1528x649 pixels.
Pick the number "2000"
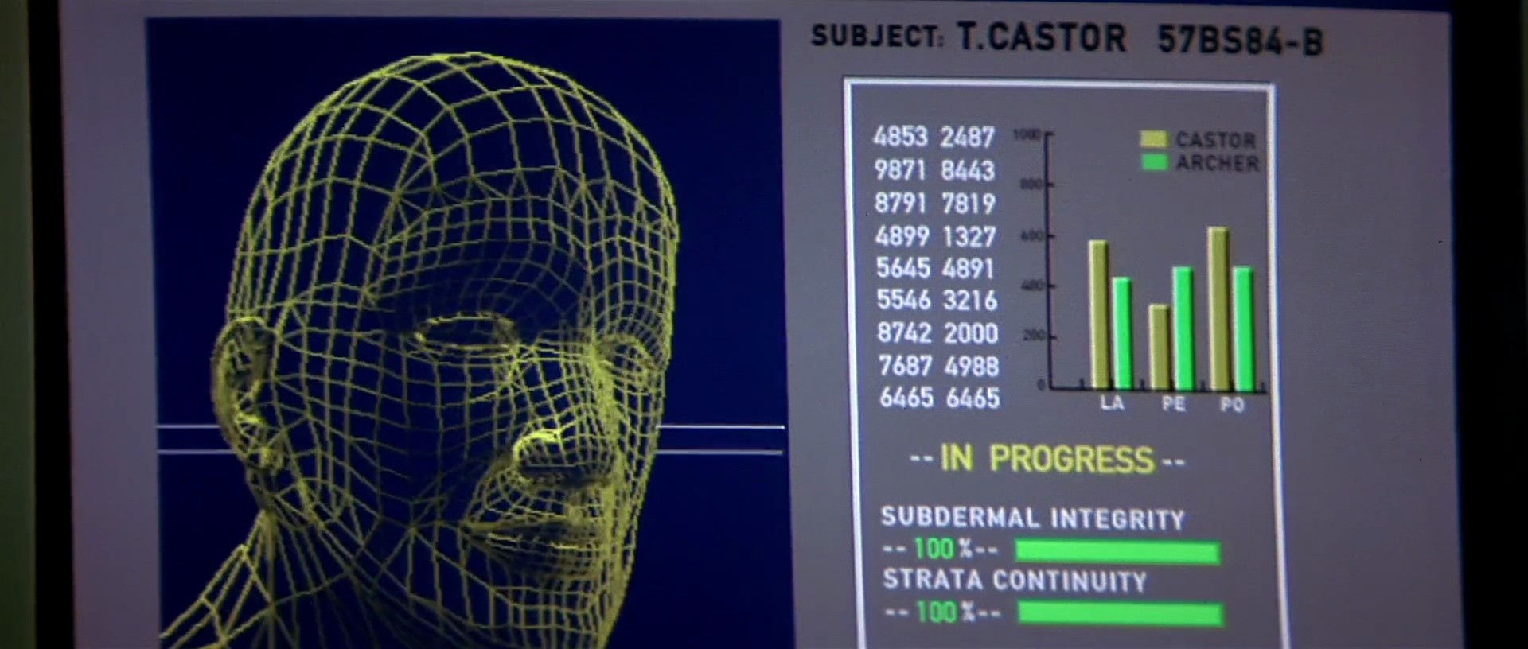(x=971, y=333)
